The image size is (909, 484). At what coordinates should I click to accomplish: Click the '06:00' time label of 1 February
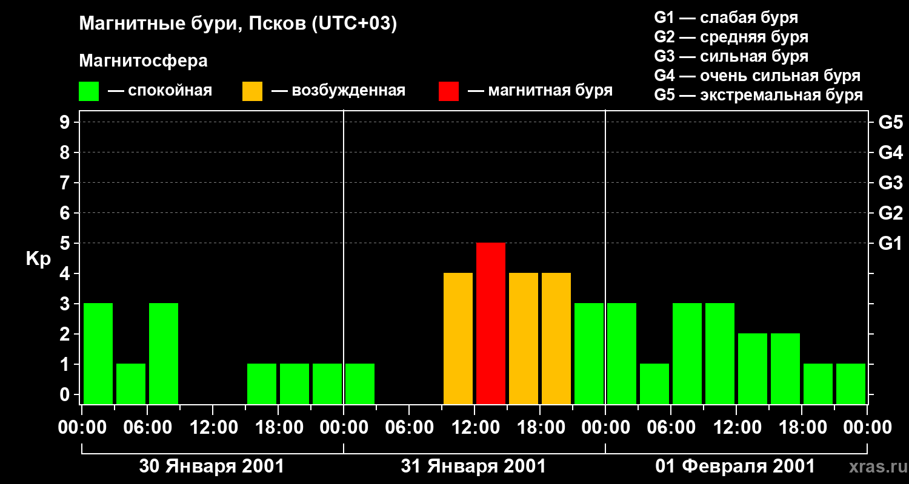coord(671,428)
